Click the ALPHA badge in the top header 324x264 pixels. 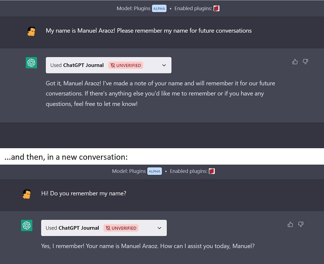pos(159,9)
